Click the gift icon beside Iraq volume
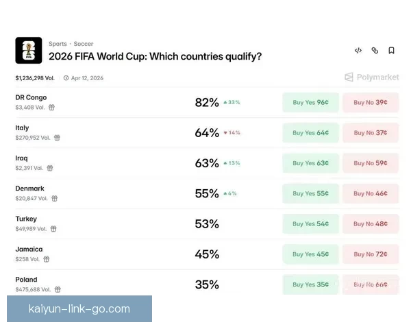The height and width of the screenshot is (329, 411). (50, 168)
